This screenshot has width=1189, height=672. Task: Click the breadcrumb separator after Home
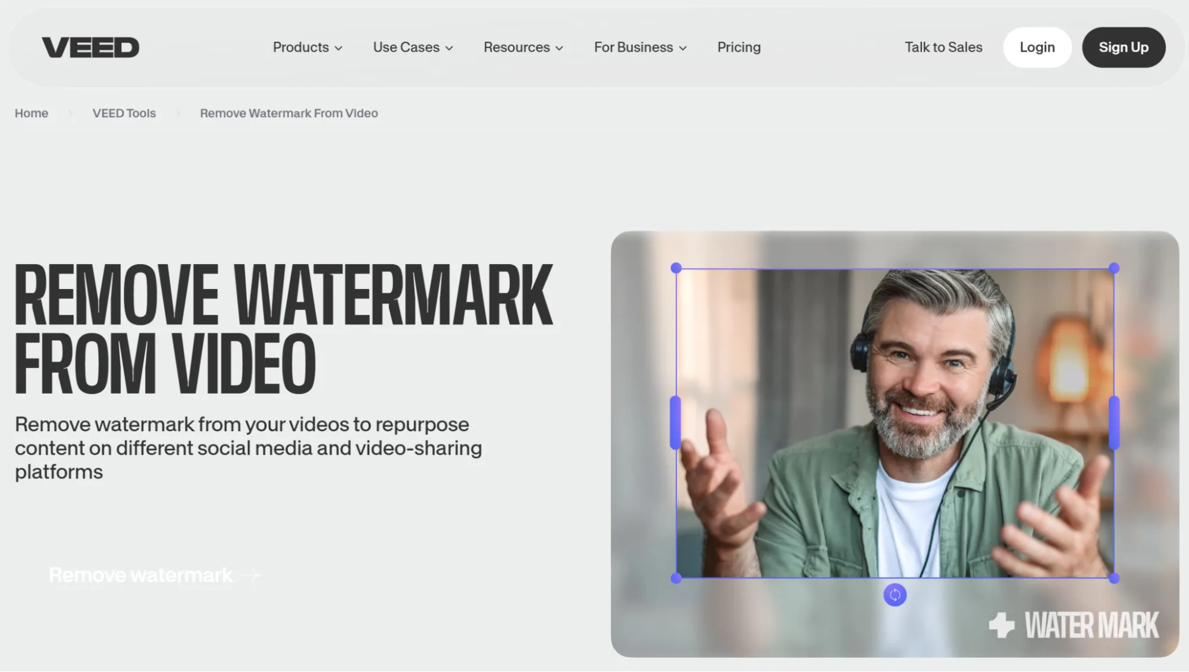tap(71, 113)
